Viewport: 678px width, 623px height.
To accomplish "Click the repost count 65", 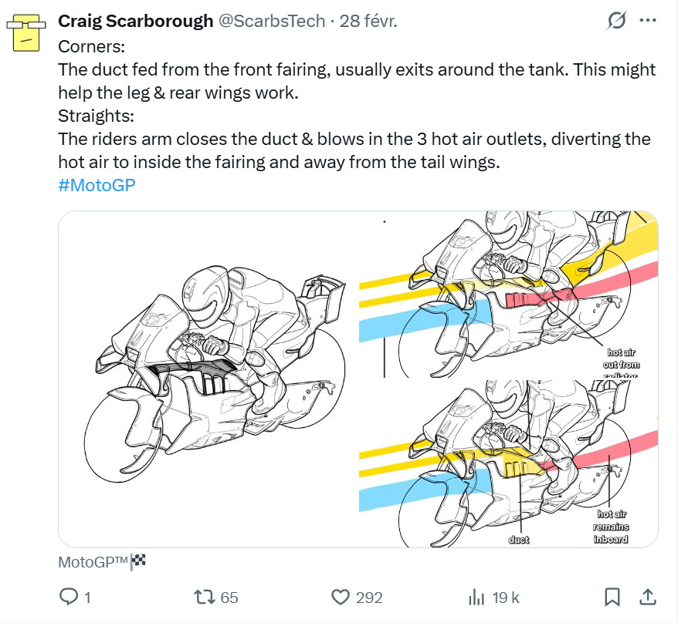I will [229, 597].
